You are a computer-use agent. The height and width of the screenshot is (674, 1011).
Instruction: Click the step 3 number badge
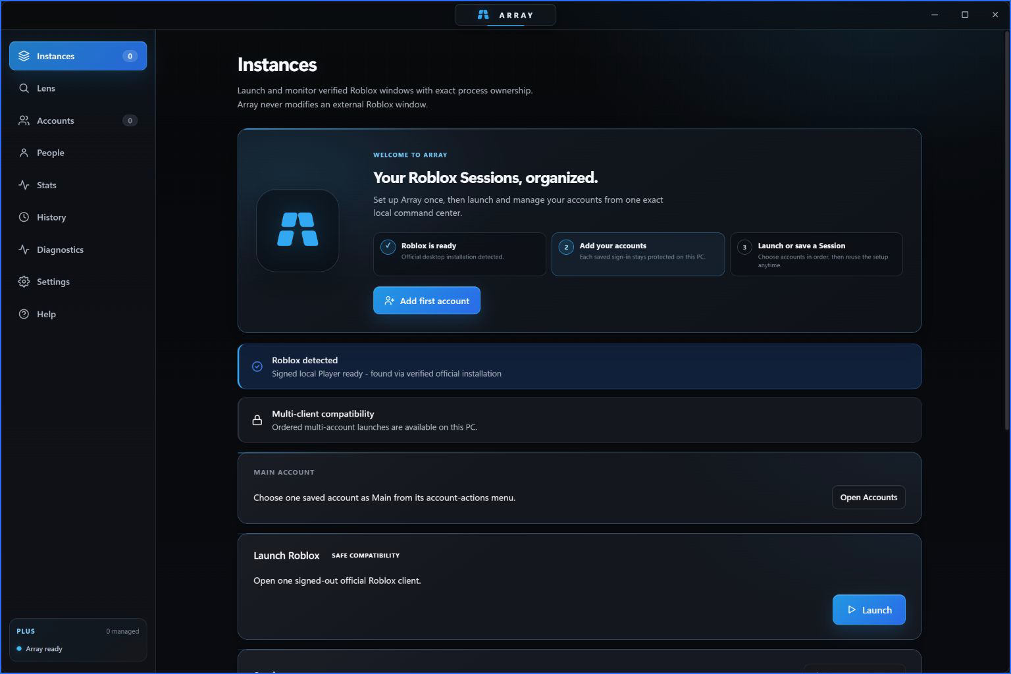744,247
